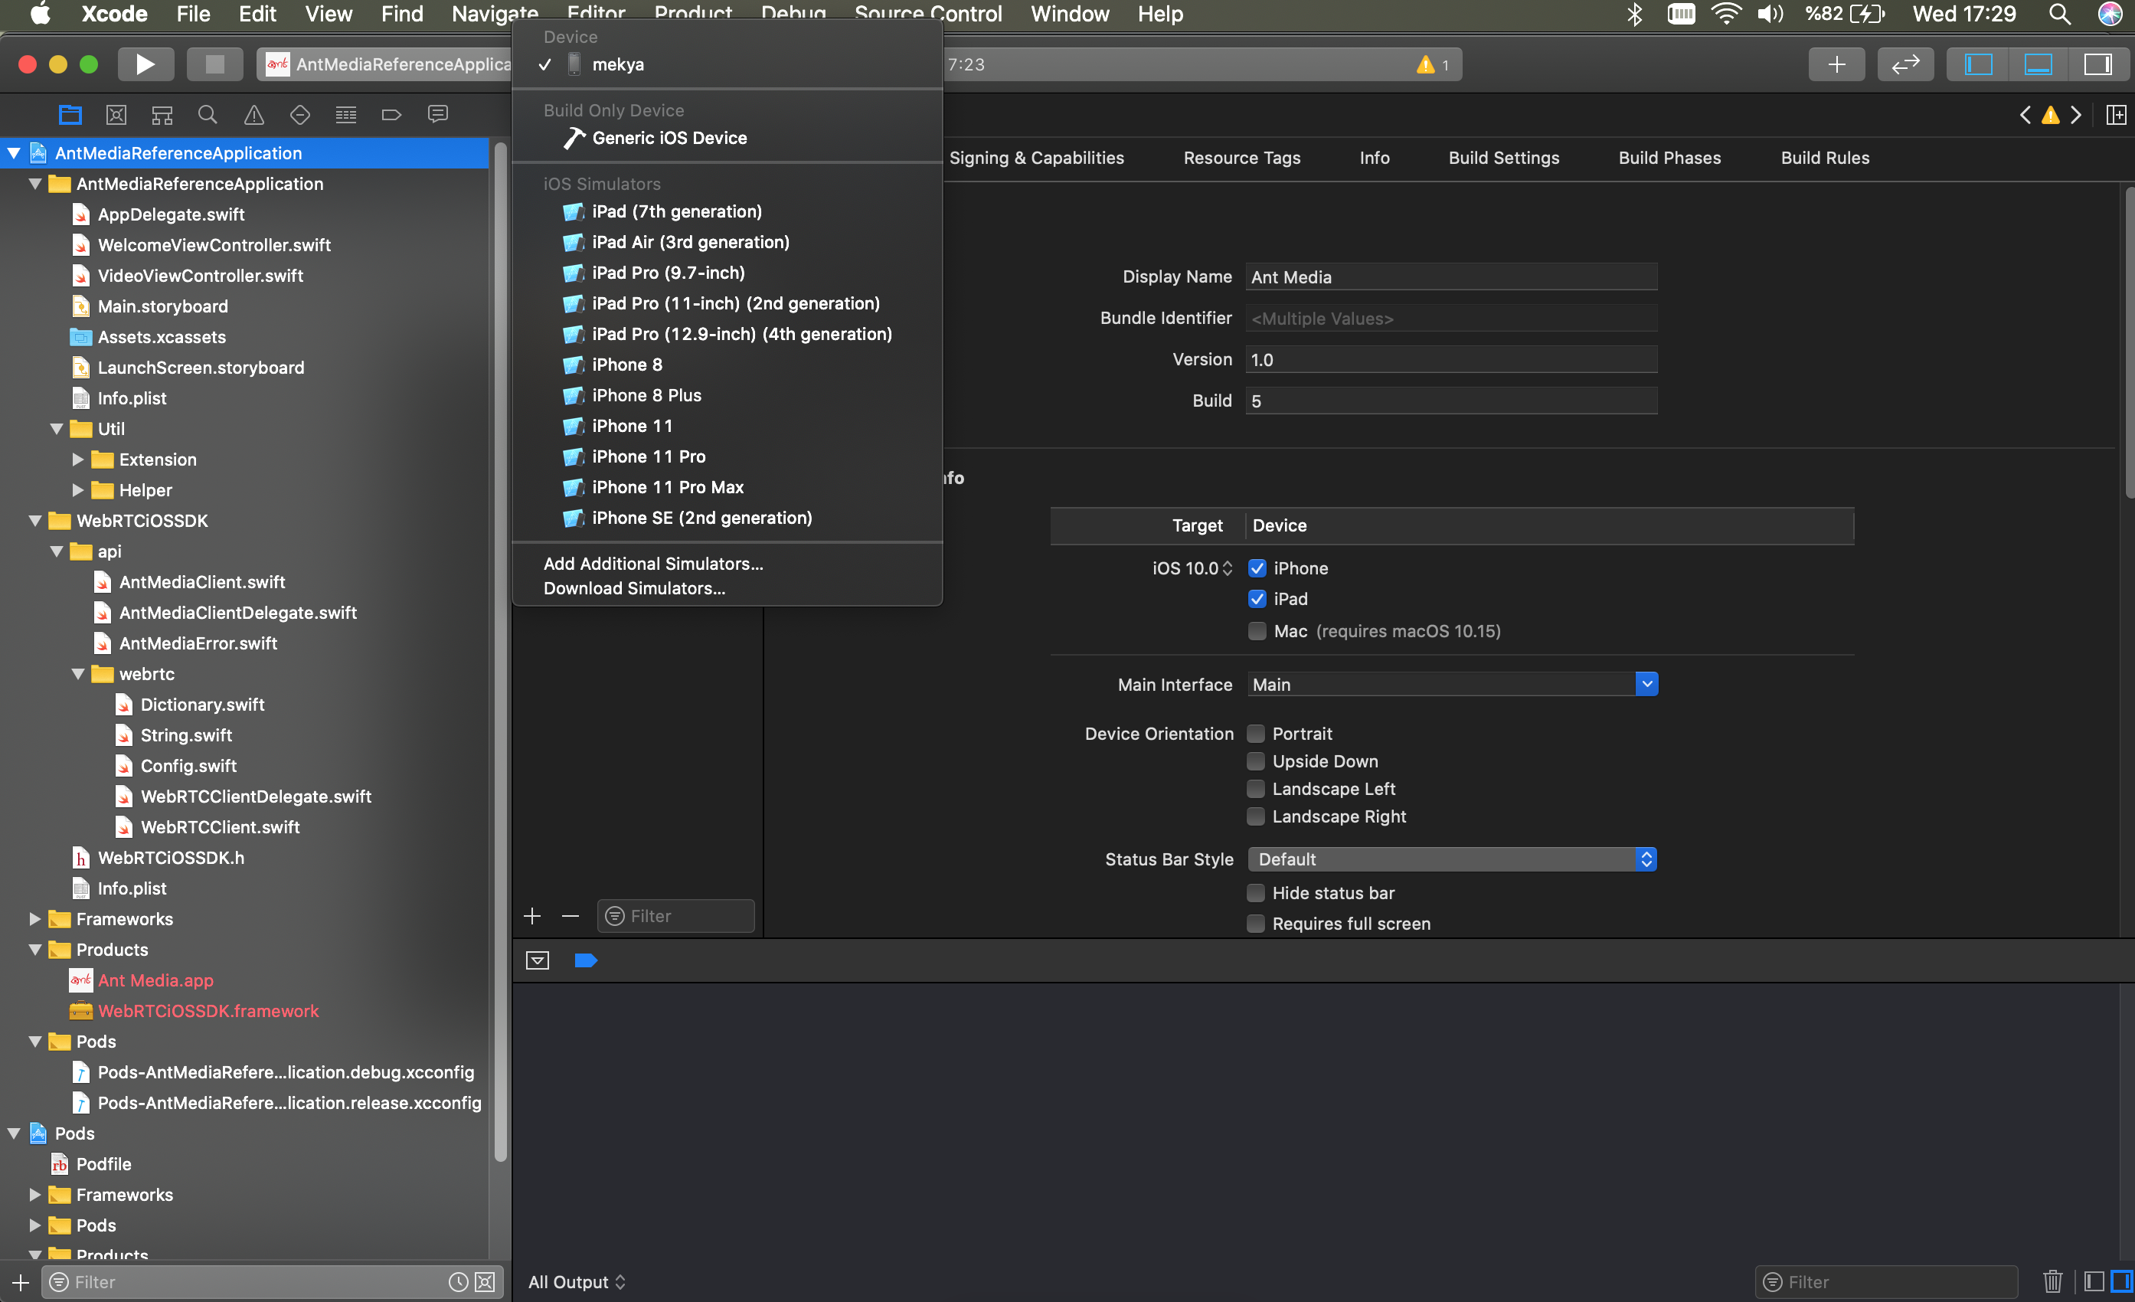Collapse the webrtc folder
The width and height of the screenshot is (2135, 1302).
pos(78,673)
